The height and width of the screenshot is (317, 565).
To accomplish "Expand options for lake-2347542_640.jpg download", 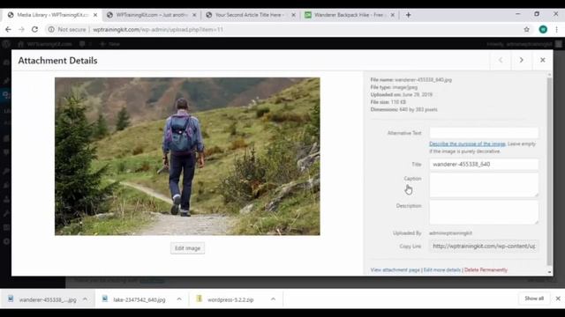I will (179, 299).
